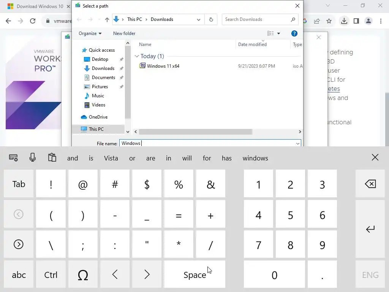Click the Chrome share icon
Viewport: 389px width, 292px height.
tap(317, 21)
